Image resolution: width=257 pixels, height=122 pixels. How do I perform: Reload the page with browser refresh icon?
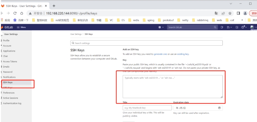point(15,13)
